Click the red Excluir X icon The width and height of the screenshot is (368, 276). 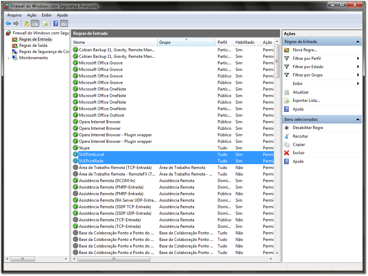click(287, 153)
